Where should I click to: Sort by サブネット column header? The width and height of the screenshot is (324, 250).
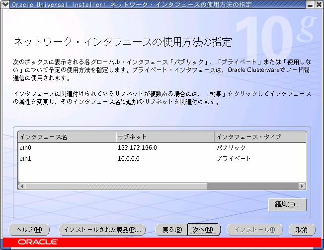click(165, 137)
